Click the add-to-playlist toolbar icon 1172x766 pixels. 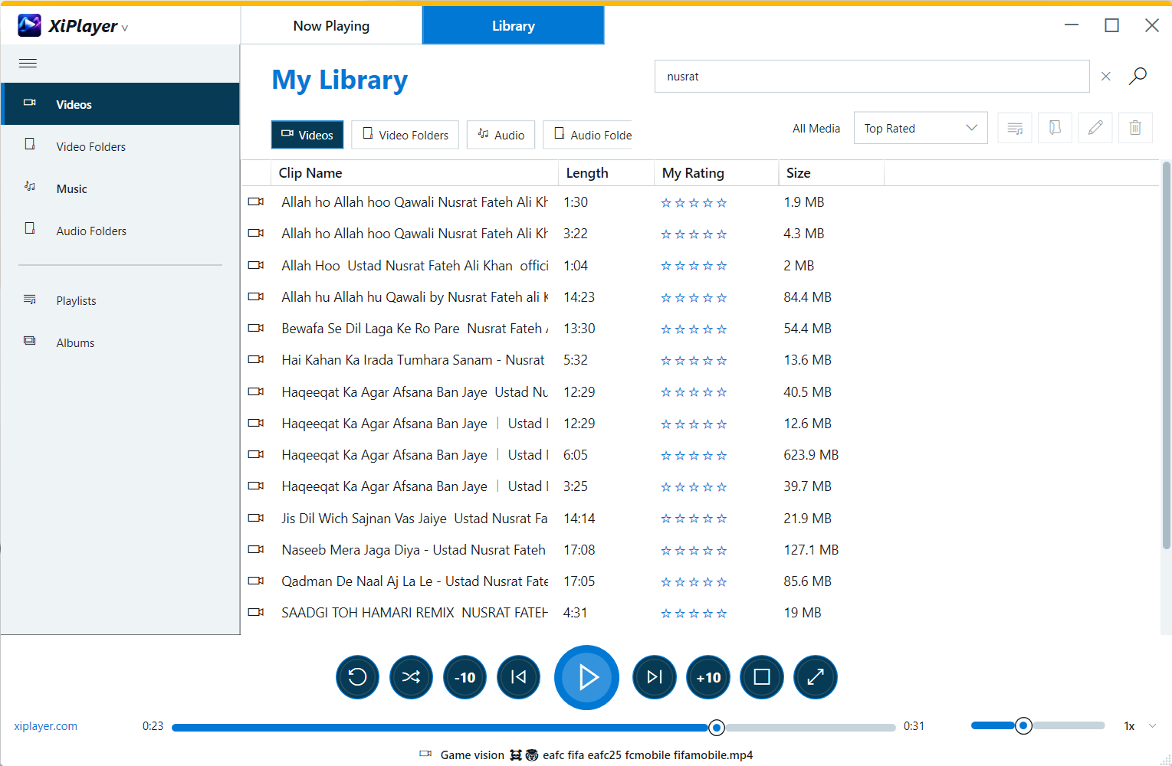tap(1015, 128)
